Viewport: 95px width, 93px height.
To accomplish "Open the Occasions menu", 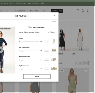I will pos(34,11).
